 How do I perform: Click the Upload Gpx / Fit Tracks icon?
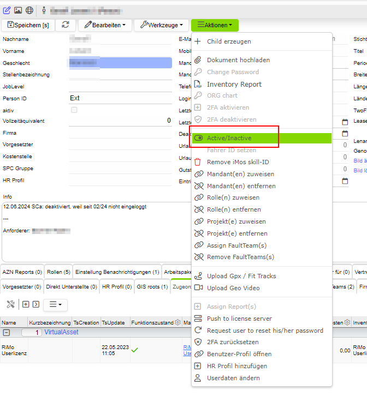click(198, 276)
